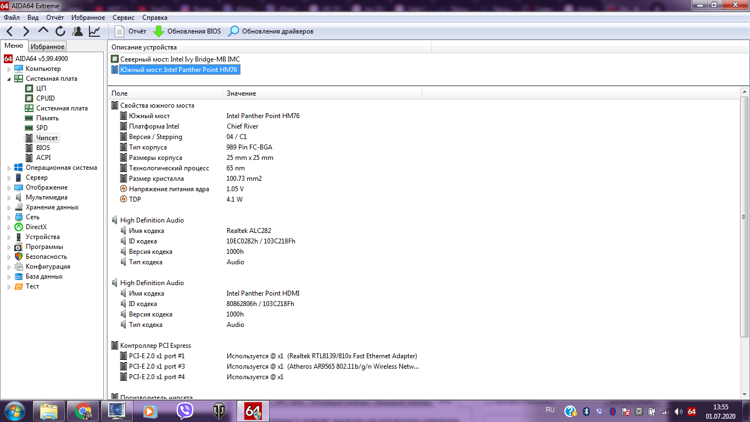Open Google Chrome from taskbar
Viewport: 750px width, 422px height.
[x=83, y=411]
